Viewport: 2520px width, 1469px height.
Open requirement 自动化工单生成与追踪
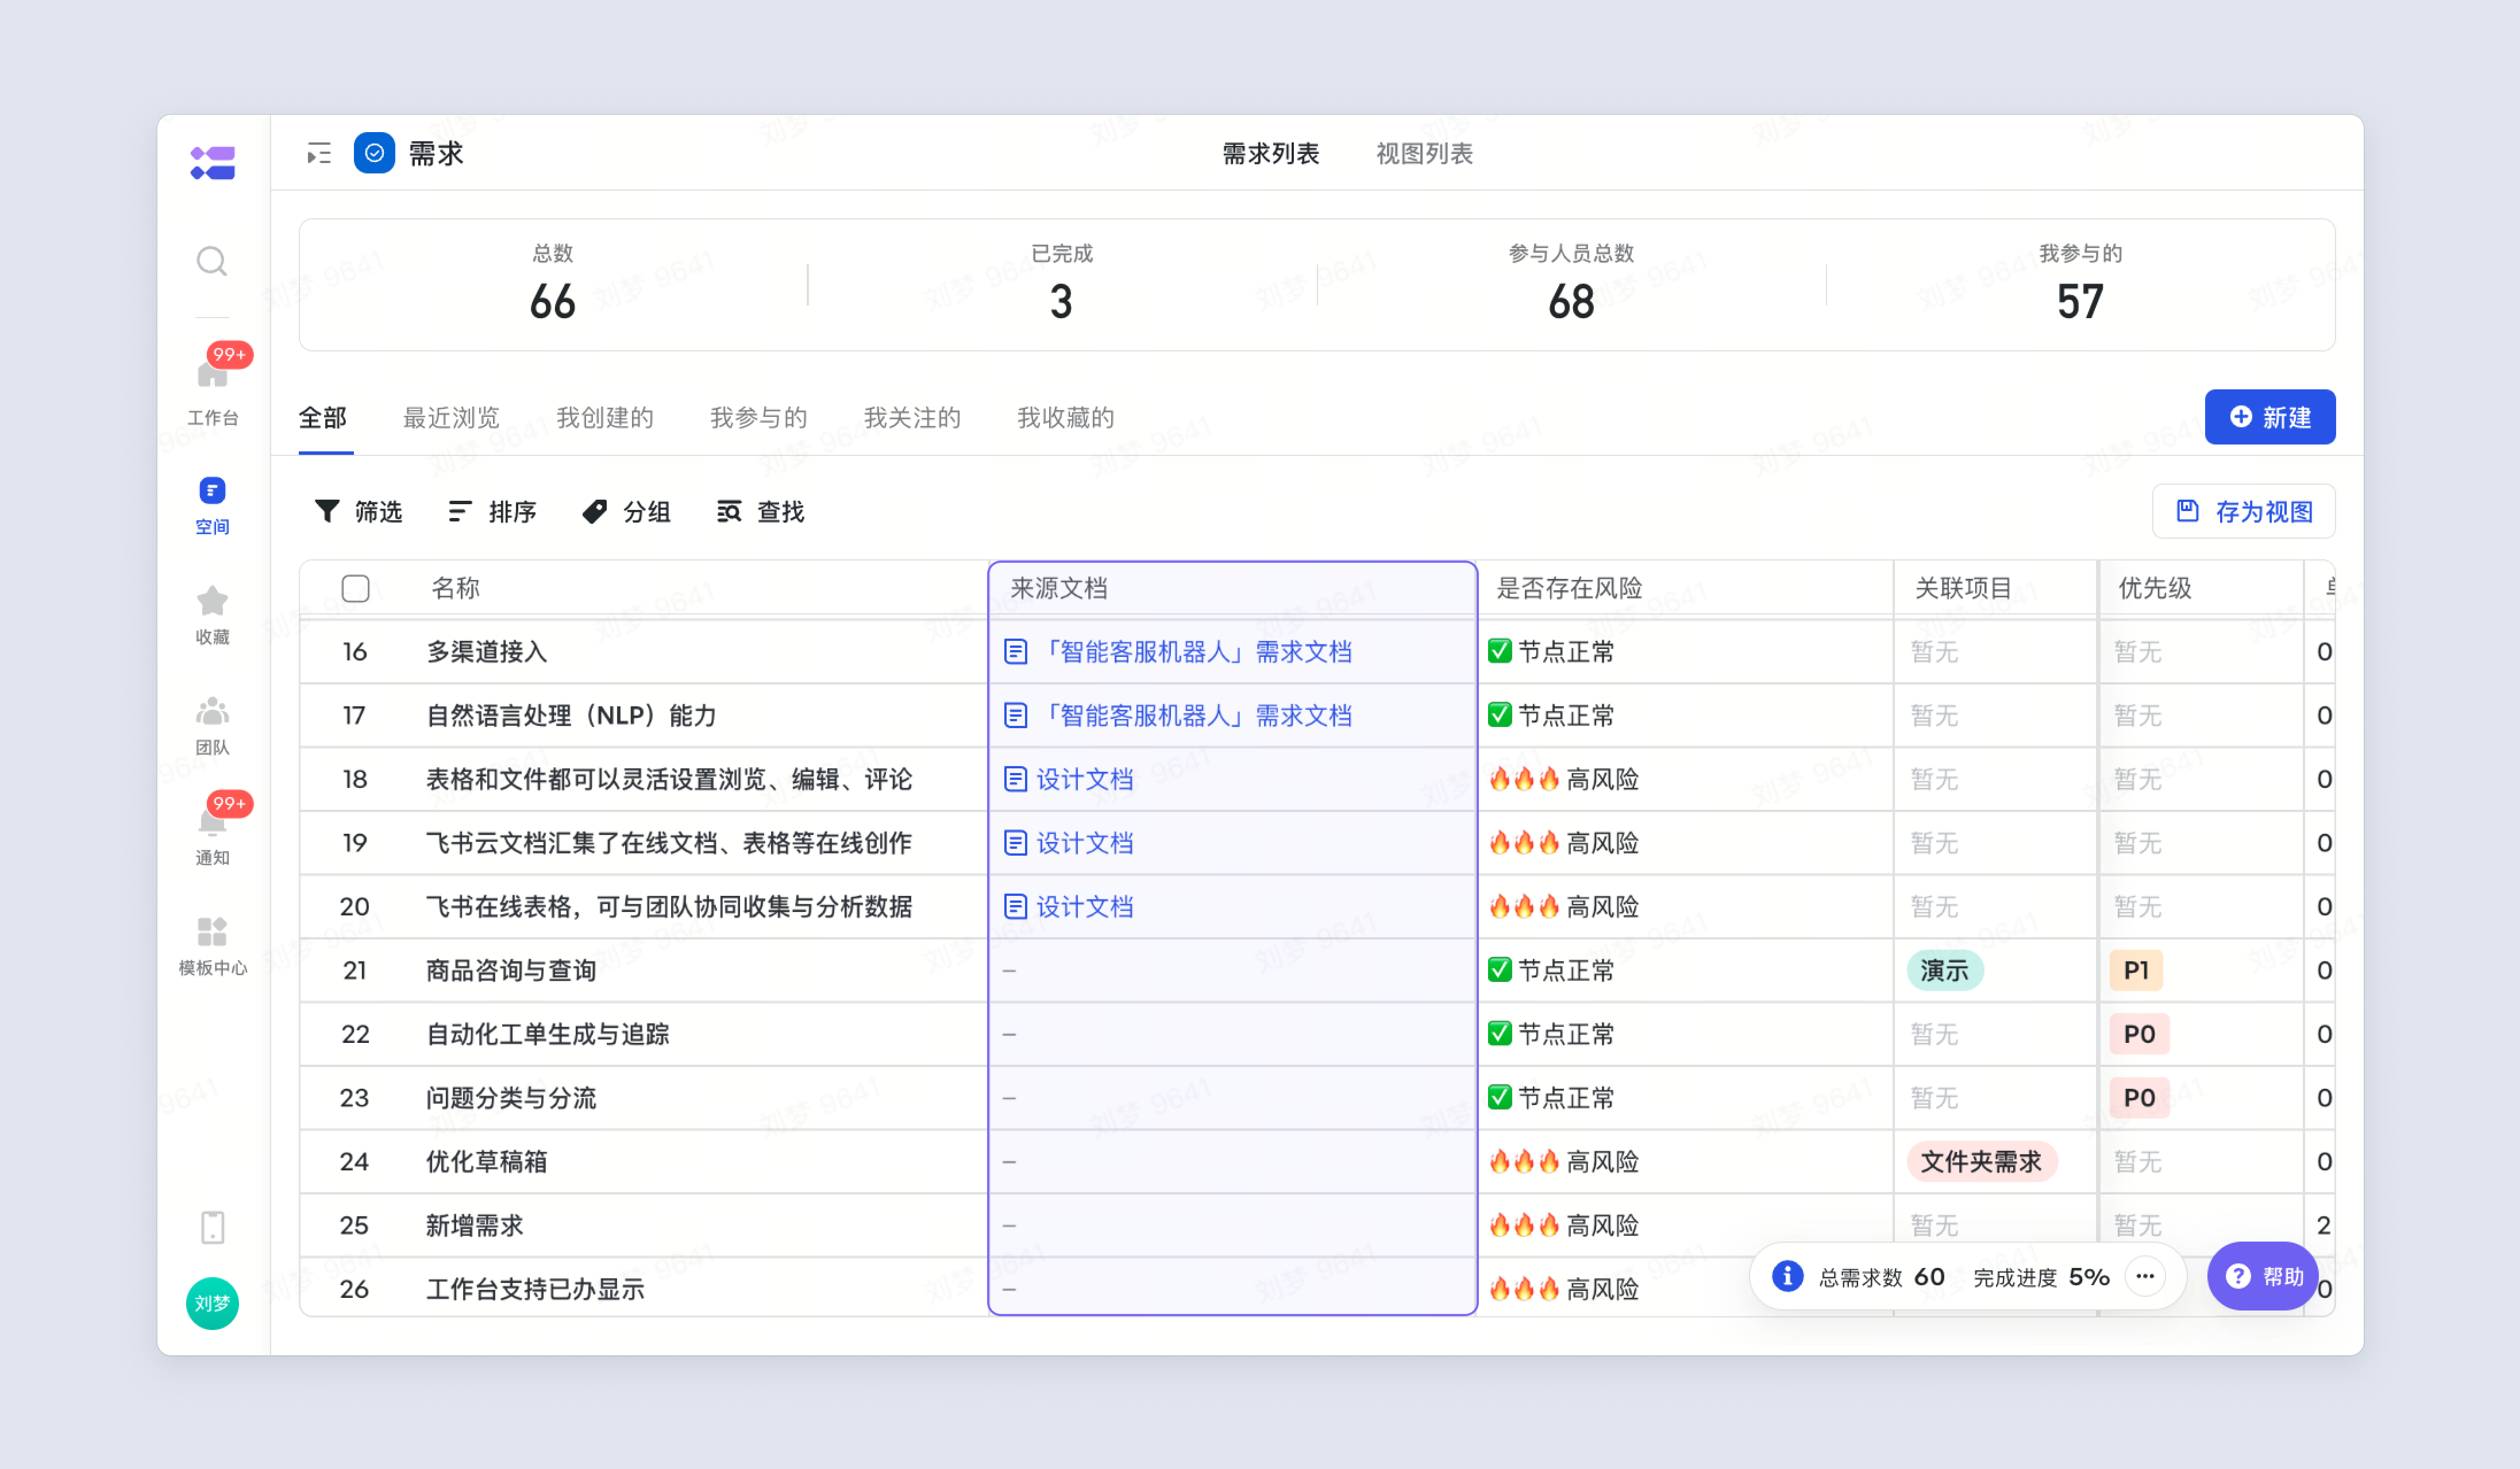pos(548,1034)
